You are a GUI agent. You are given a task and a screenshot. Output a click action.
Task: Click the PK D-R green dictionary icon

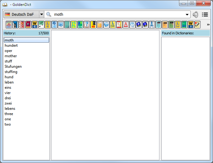click(80, 24)
